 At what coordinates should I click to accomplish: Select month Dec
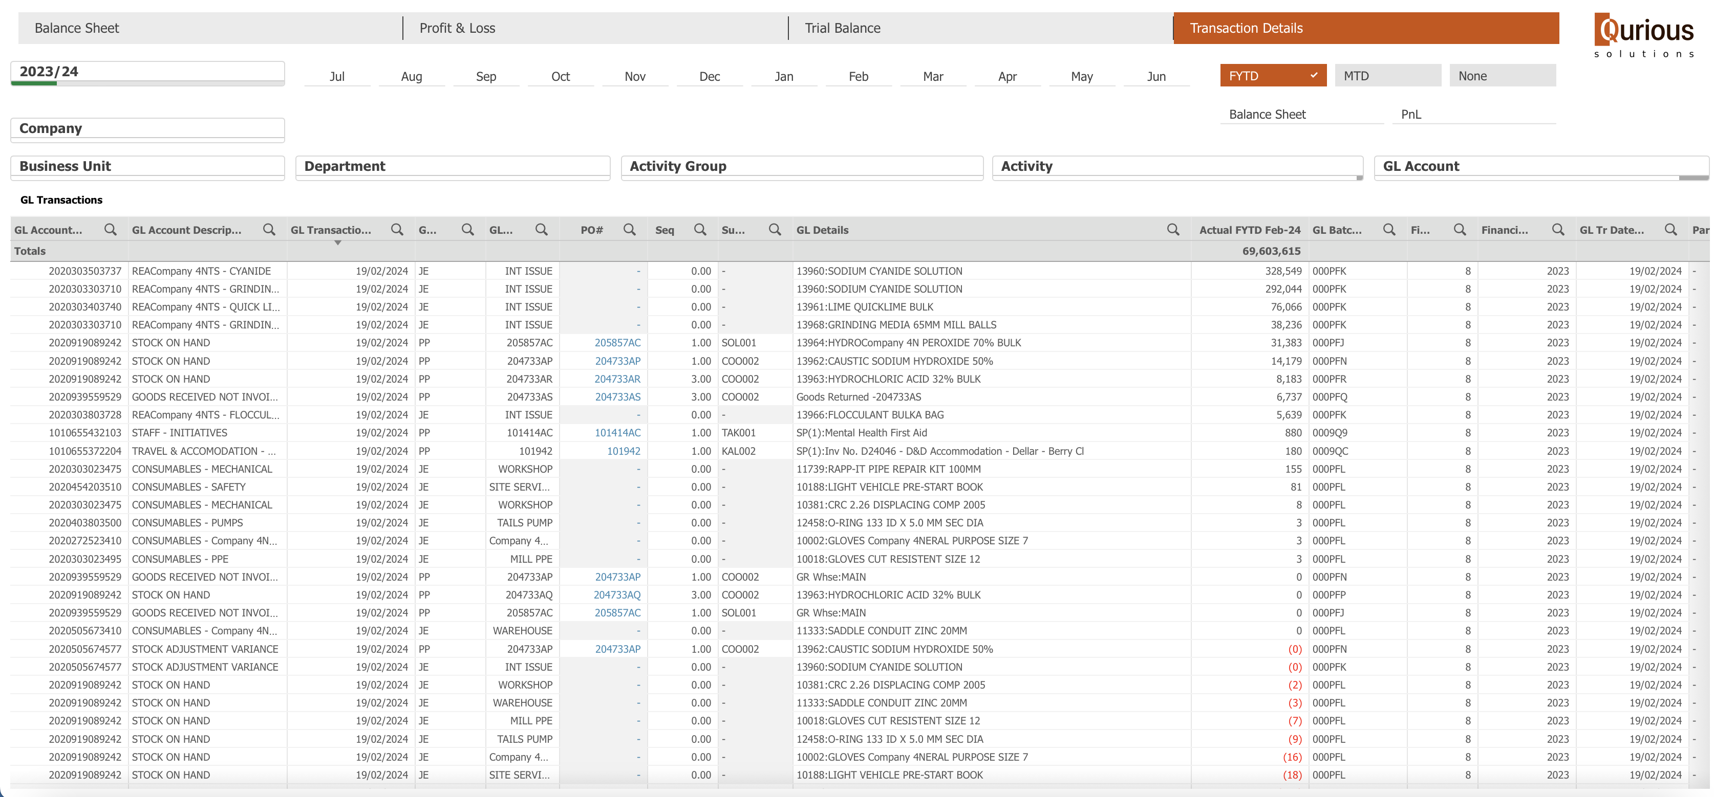pyautogui.click(x=709, y=76)
